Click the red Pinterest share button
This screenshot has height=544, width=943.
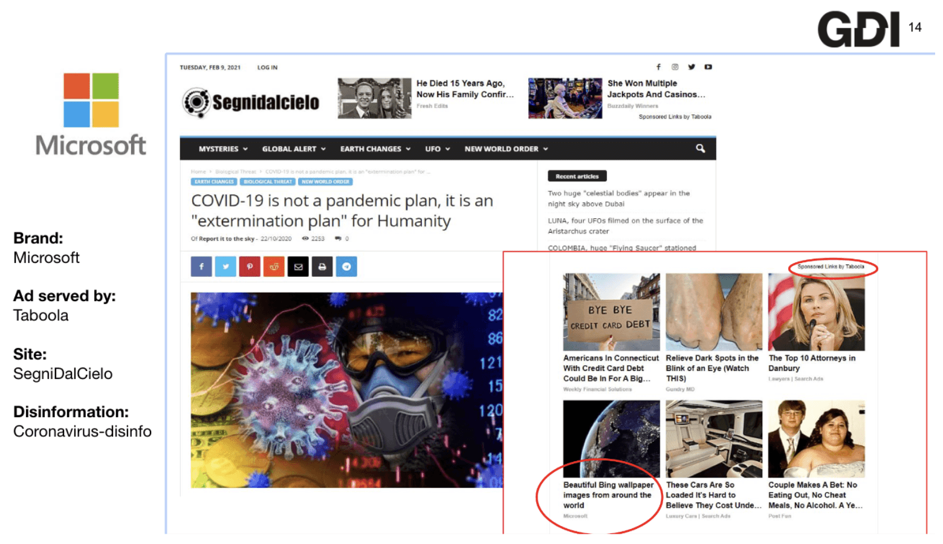[x=250, y=267]
